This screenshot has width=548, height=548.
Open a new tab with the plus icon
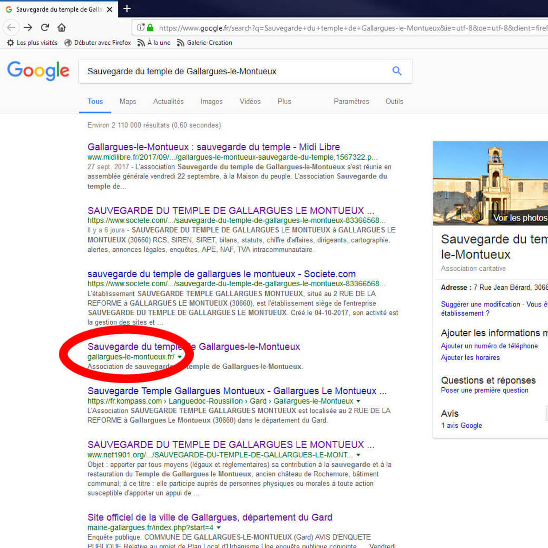click(127, 8)
